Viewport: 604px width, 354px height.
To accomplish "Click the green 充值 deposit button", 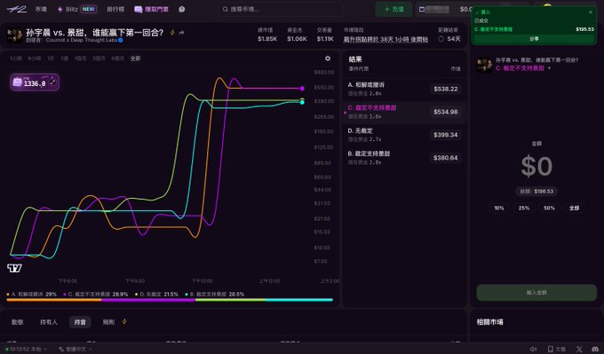I will coord(393,9).
